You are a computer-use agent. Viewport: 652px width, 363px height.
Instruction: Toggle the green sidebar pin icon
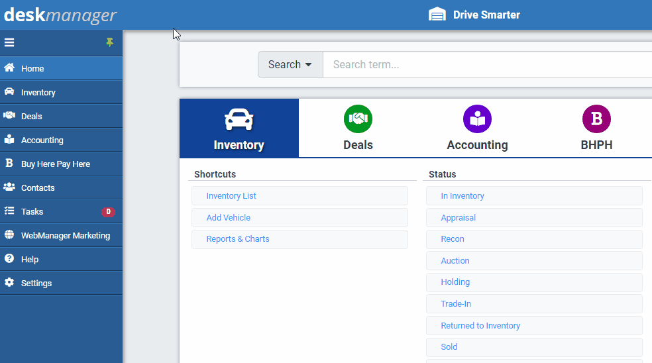click(x=110, y=42)
